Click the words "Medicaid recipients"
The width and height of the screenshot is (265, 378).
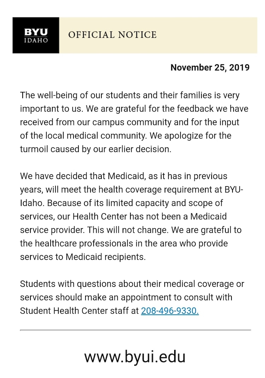(105, 257)
